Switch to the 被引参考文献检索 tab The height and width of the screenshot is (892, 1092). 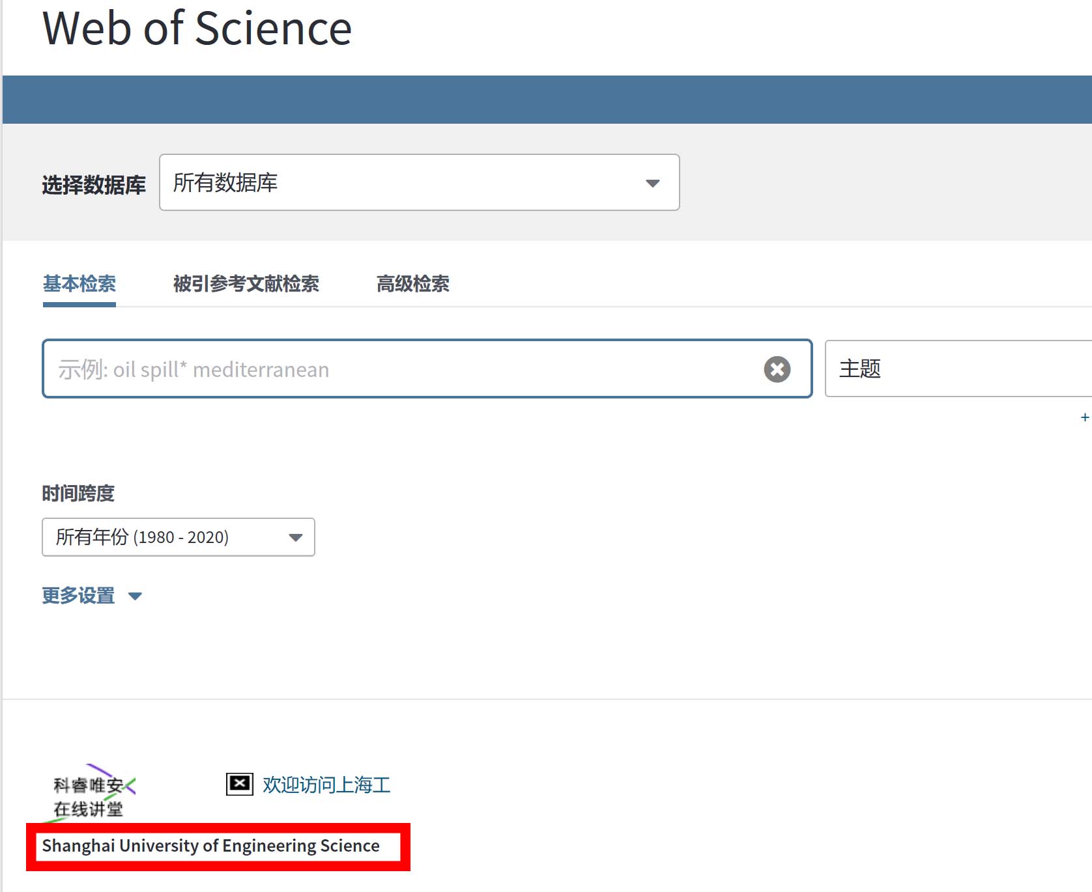tap(246, 284)
